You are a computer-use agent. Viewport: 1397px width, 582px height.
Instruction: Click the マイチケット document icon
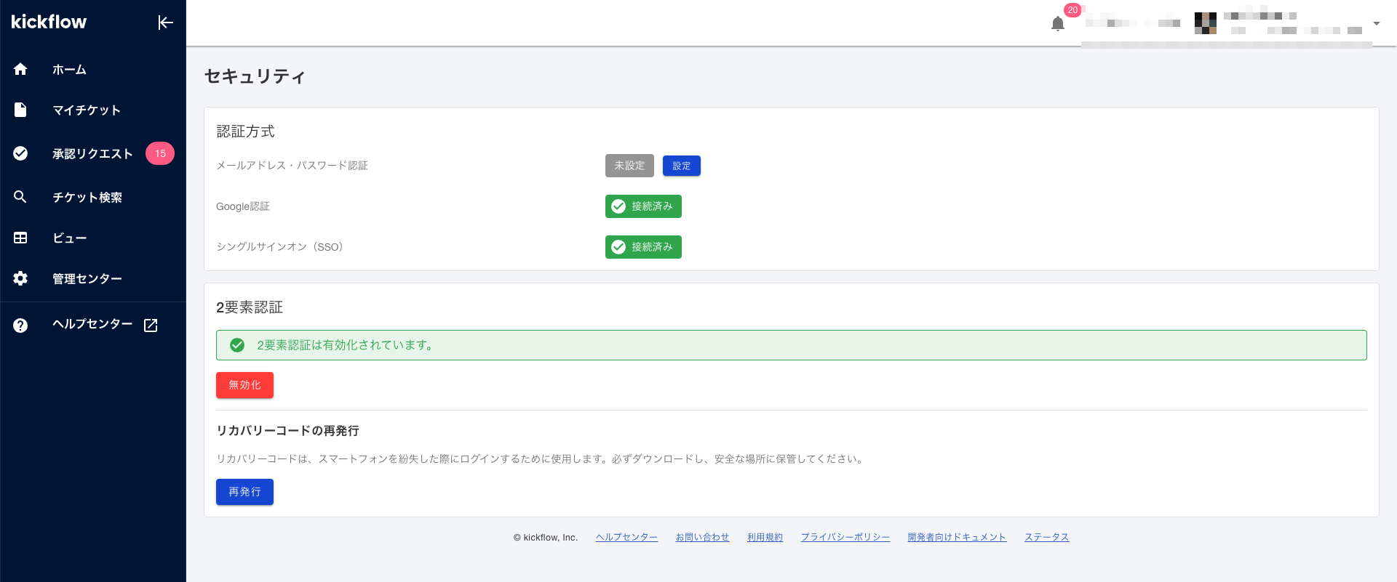(20, 110)
